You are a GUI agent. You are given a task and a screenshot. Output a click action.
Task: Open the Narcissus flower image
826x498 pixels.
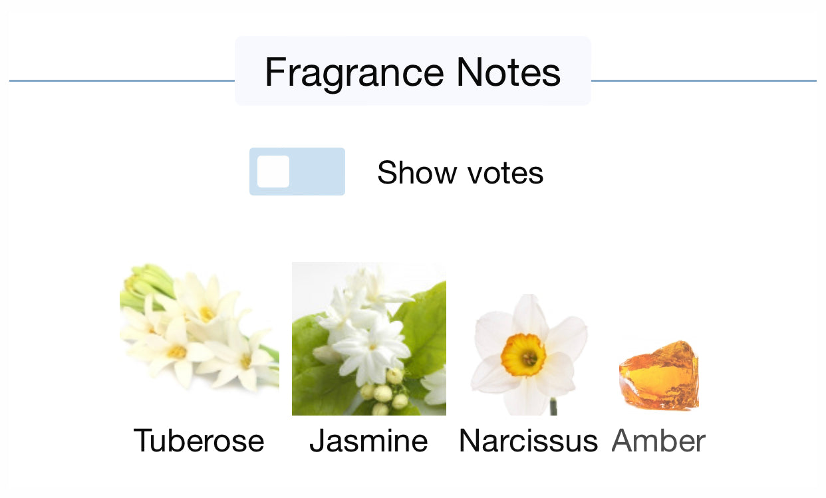point(529,354)
